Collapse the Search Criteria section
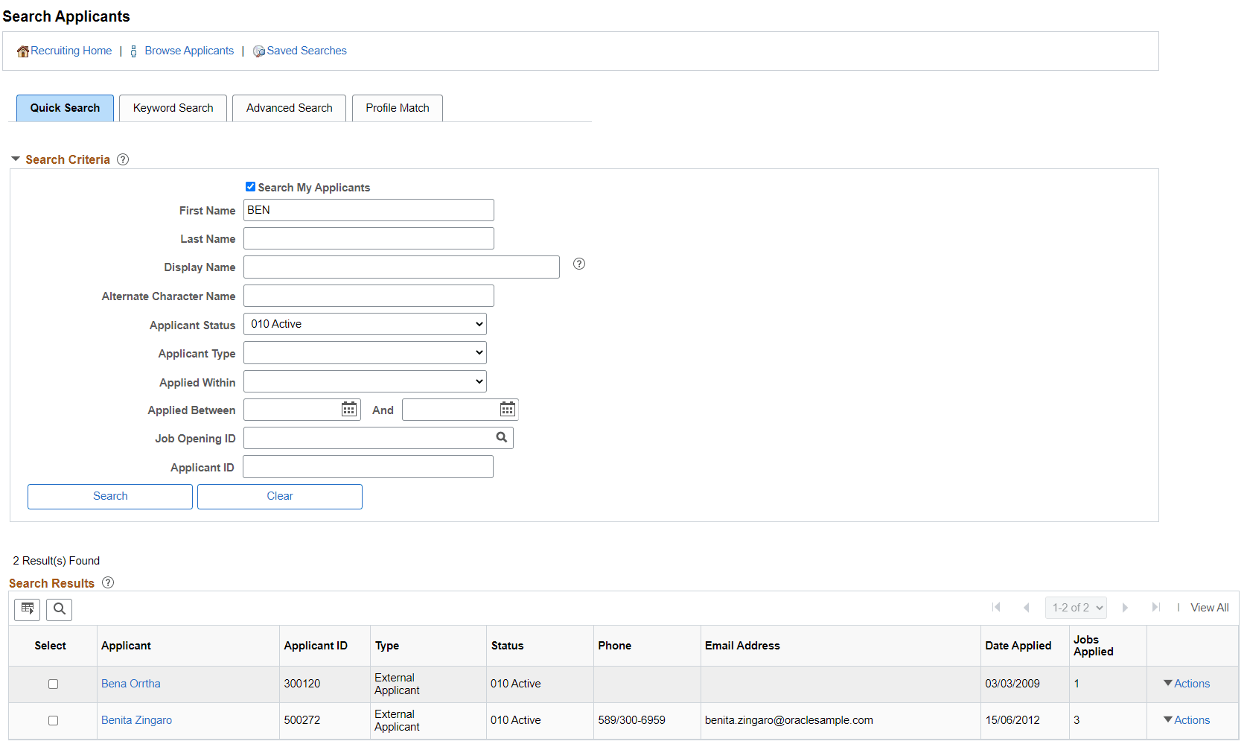1247x747 pixels. tap(15, 159)
